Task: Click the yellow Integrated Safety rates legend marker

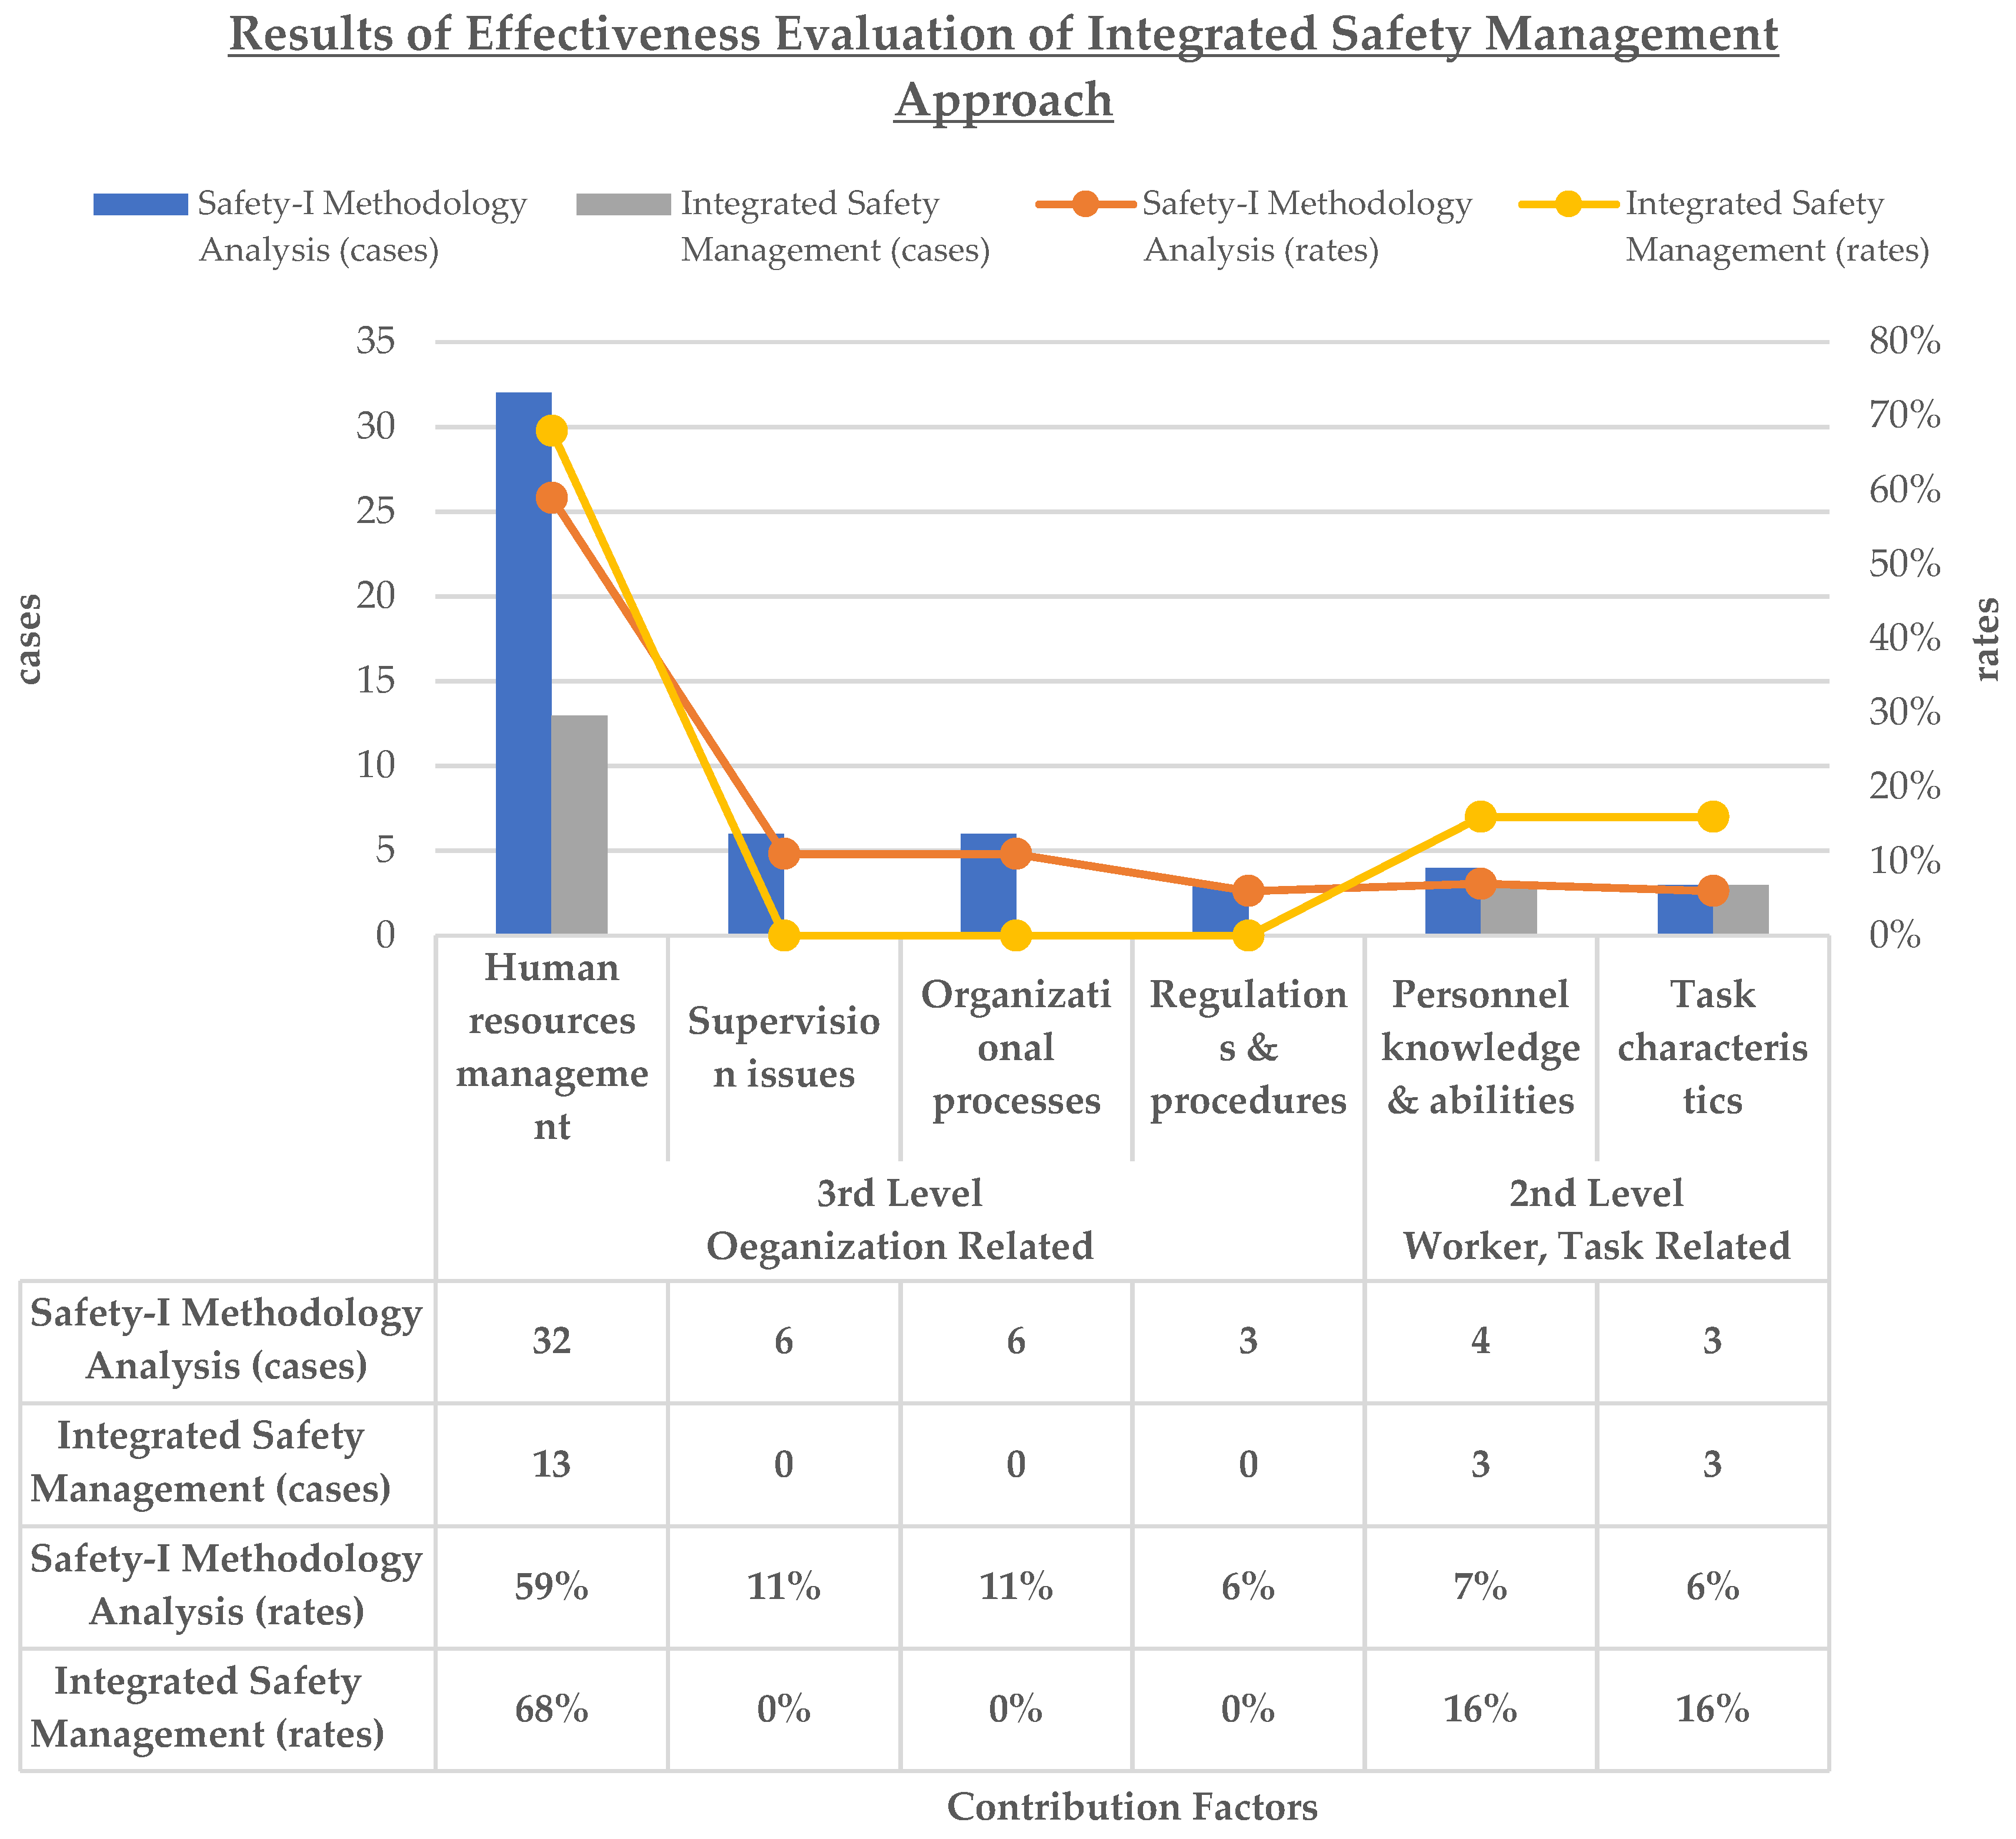Action: (1569, 204)
